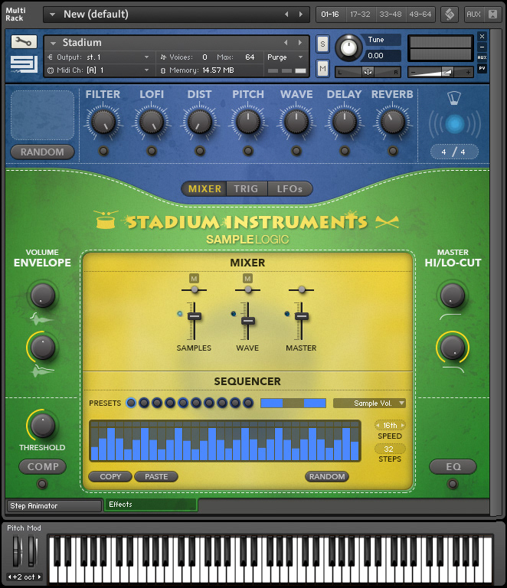The image size is (507, 588).
Task: Click the attack envelope shape icon
Action: pos(41,319)
